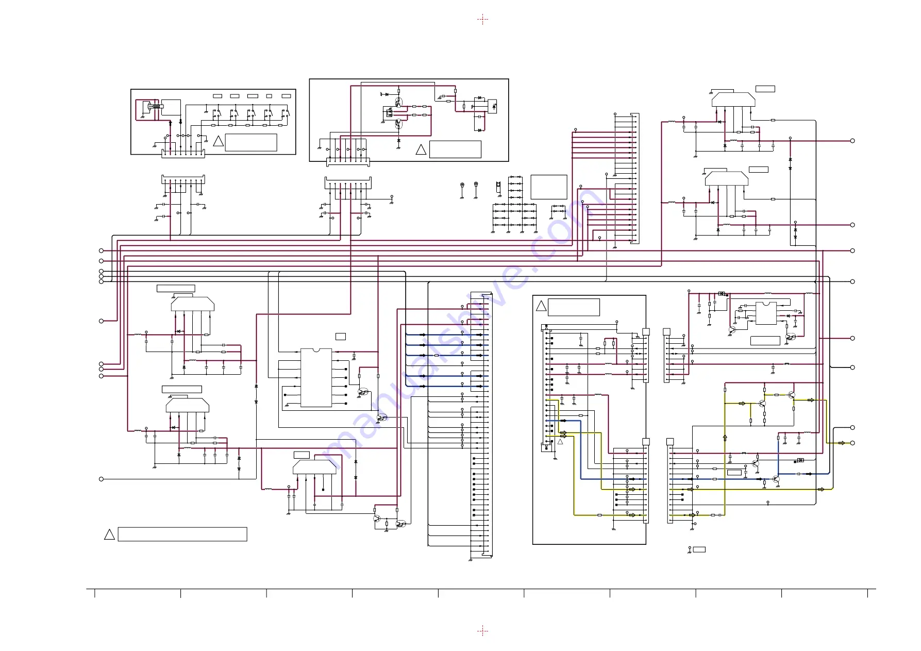Click the empty caption box beside the bottom warning triangle
The image size is (921, 651).
182,535
